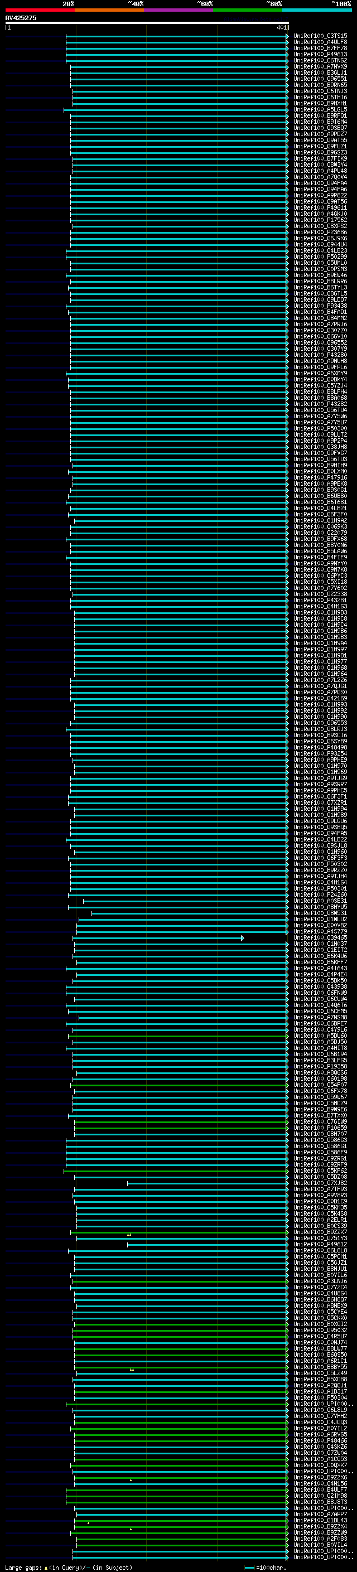Screen dimensions: 357x1572
Task: Select the UniRef100_P10659 label
Action: point(320,1128)
